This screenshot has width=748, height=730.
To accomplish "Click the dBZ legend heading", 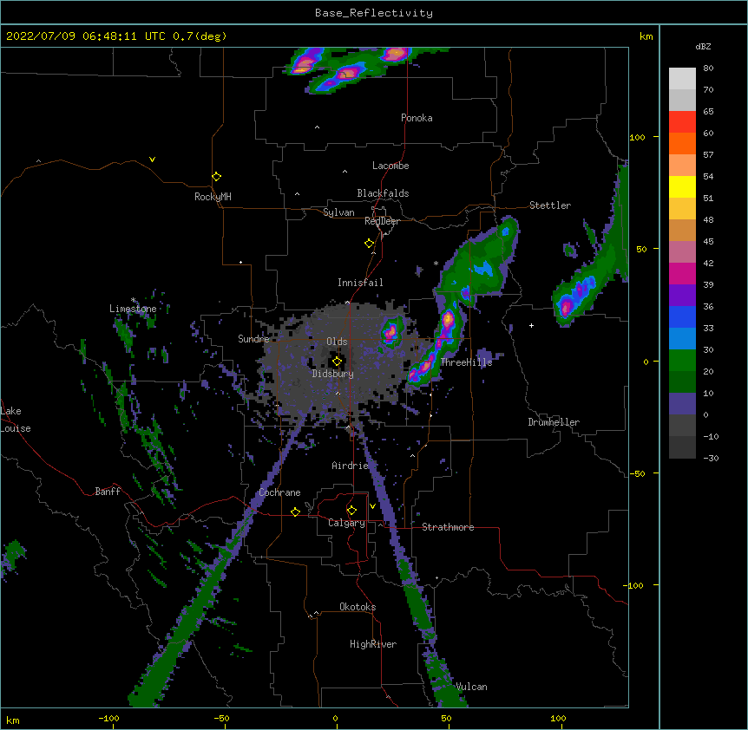I will 703,47.
